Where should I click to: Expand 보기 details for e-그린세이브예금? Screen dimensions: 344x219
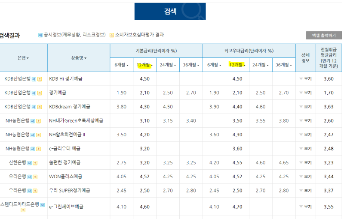click(306, 207)
